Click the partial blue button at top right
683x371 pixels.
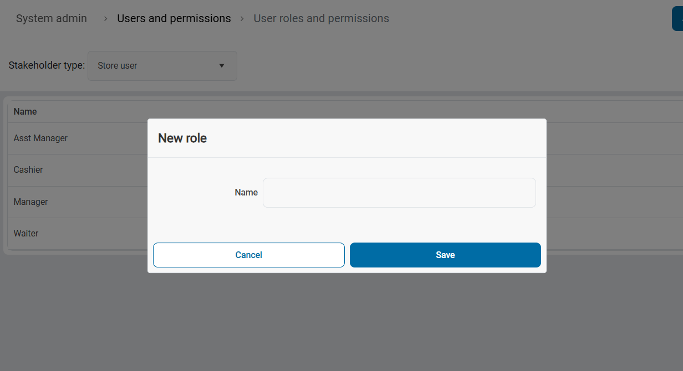[677, 19]
